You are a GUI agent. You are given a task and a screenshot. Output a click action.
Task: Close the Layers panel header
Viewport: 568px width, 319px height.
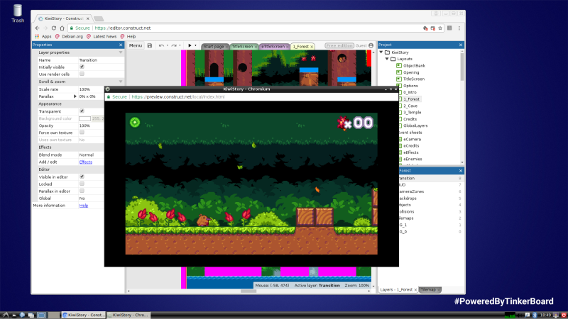(460, 171)
